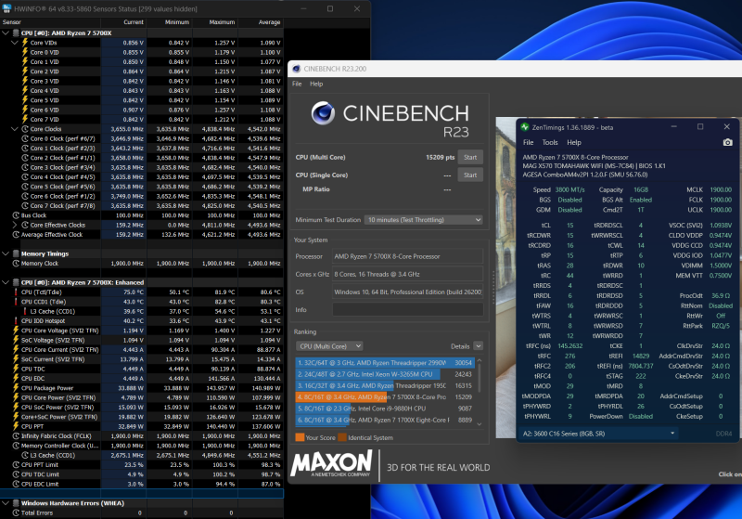Click the Cores x GHz field in Cinebench
742x519 pixels.
(x=407, y=274)
